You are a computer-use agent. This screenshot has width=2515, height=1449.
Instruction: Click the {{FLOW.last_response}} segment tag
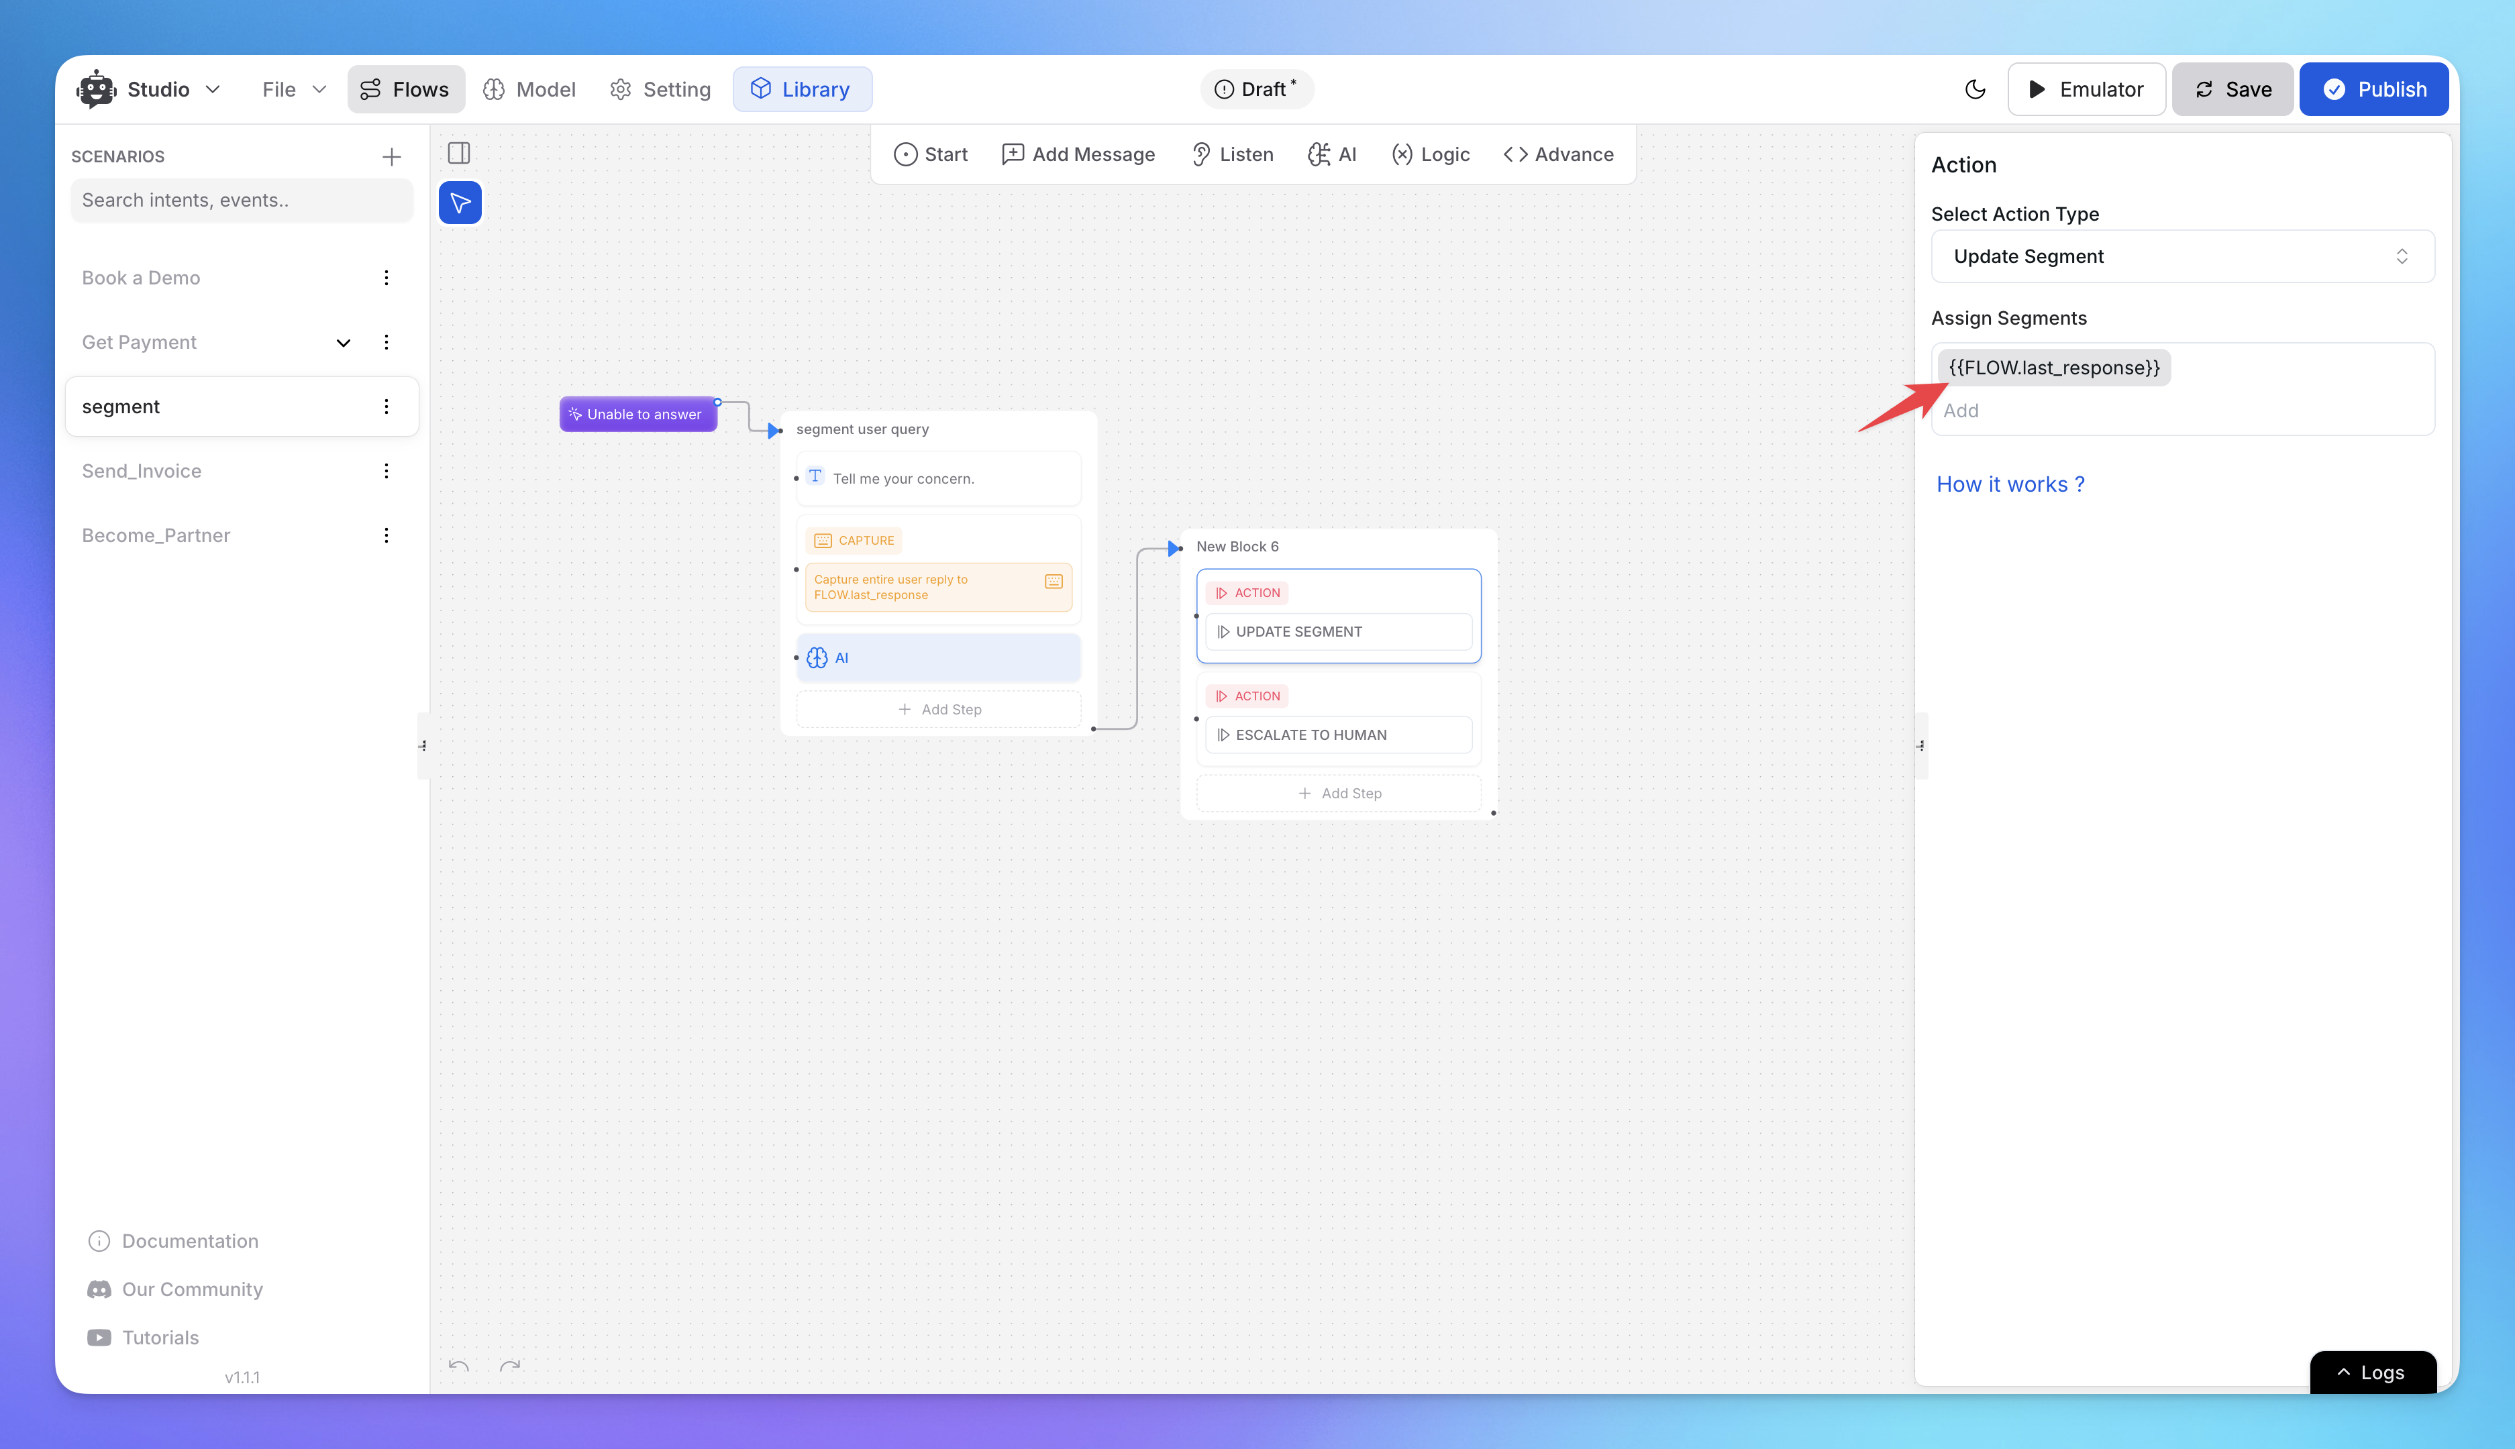[2054, 367]
